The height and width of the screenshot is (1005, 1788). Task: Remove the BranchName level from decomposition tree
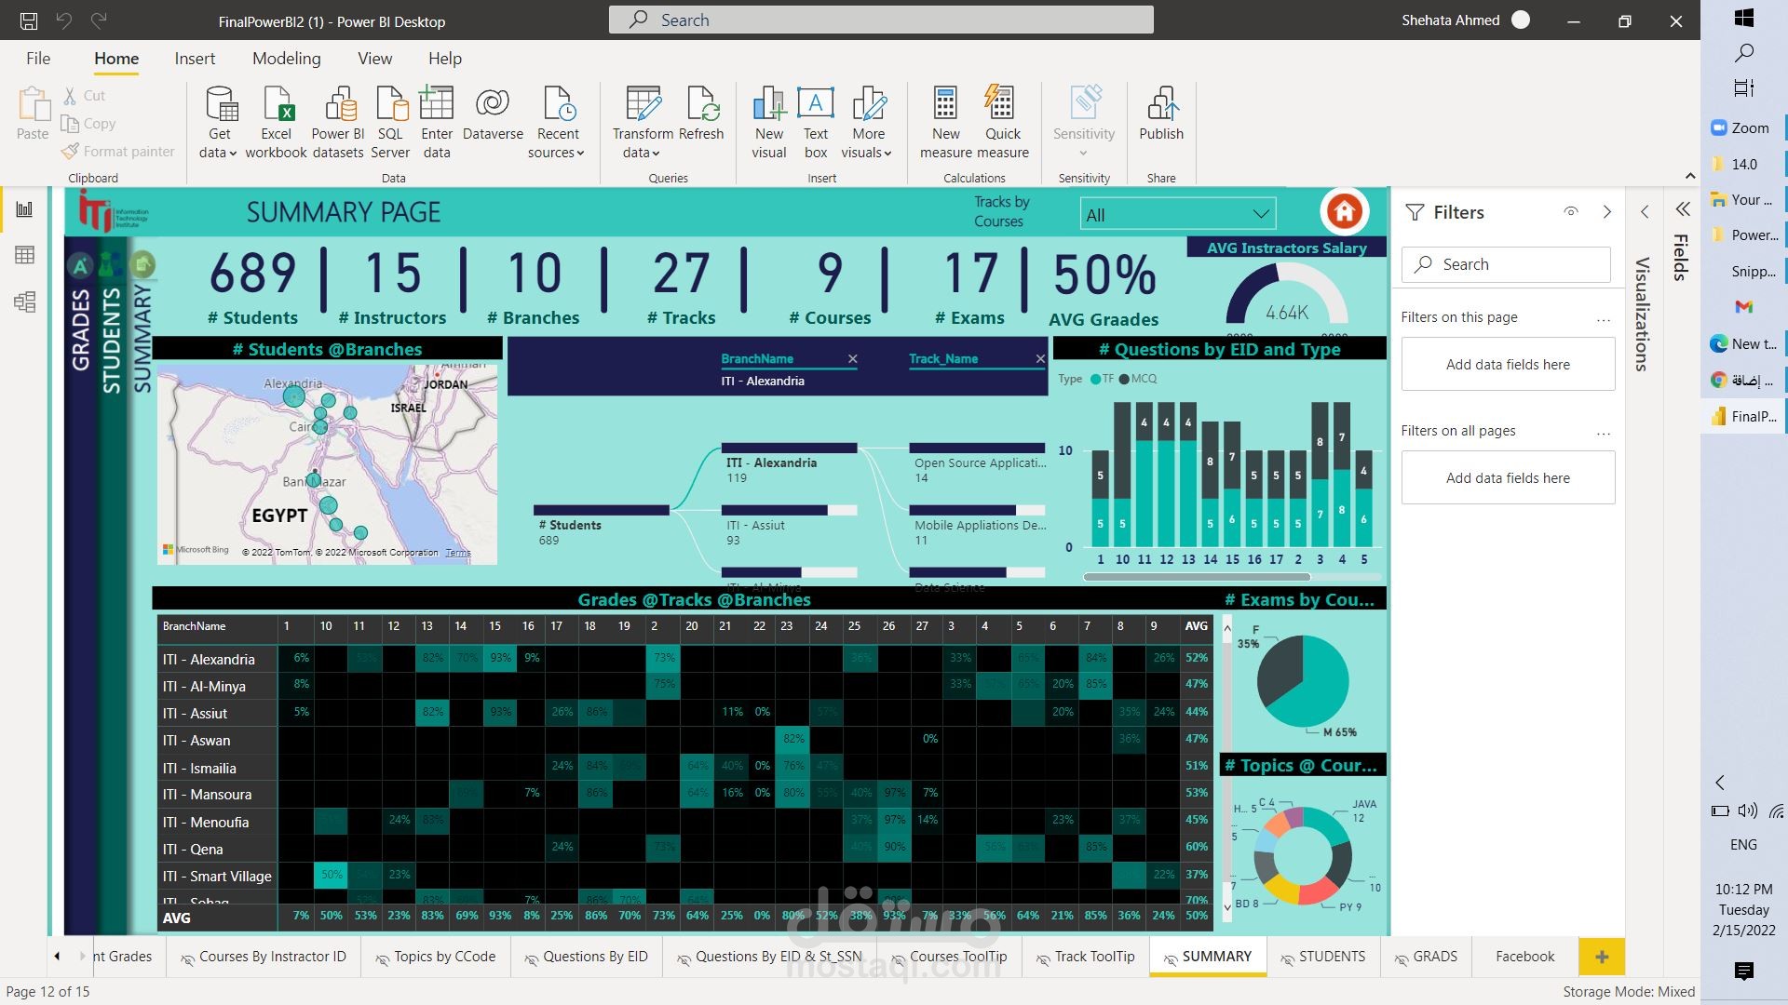pos(852,359)
